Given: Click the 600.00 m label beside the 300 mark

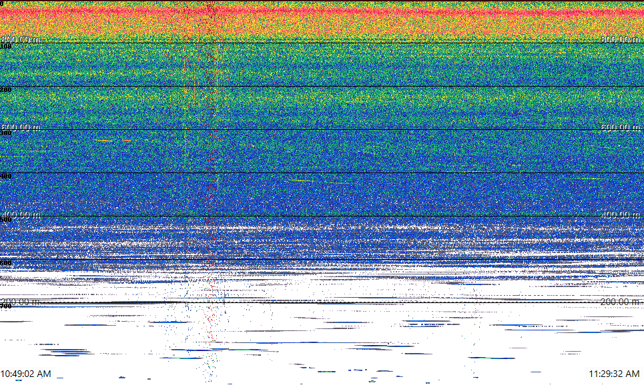Looking at the screenshot, I should [x=21, y=127].
